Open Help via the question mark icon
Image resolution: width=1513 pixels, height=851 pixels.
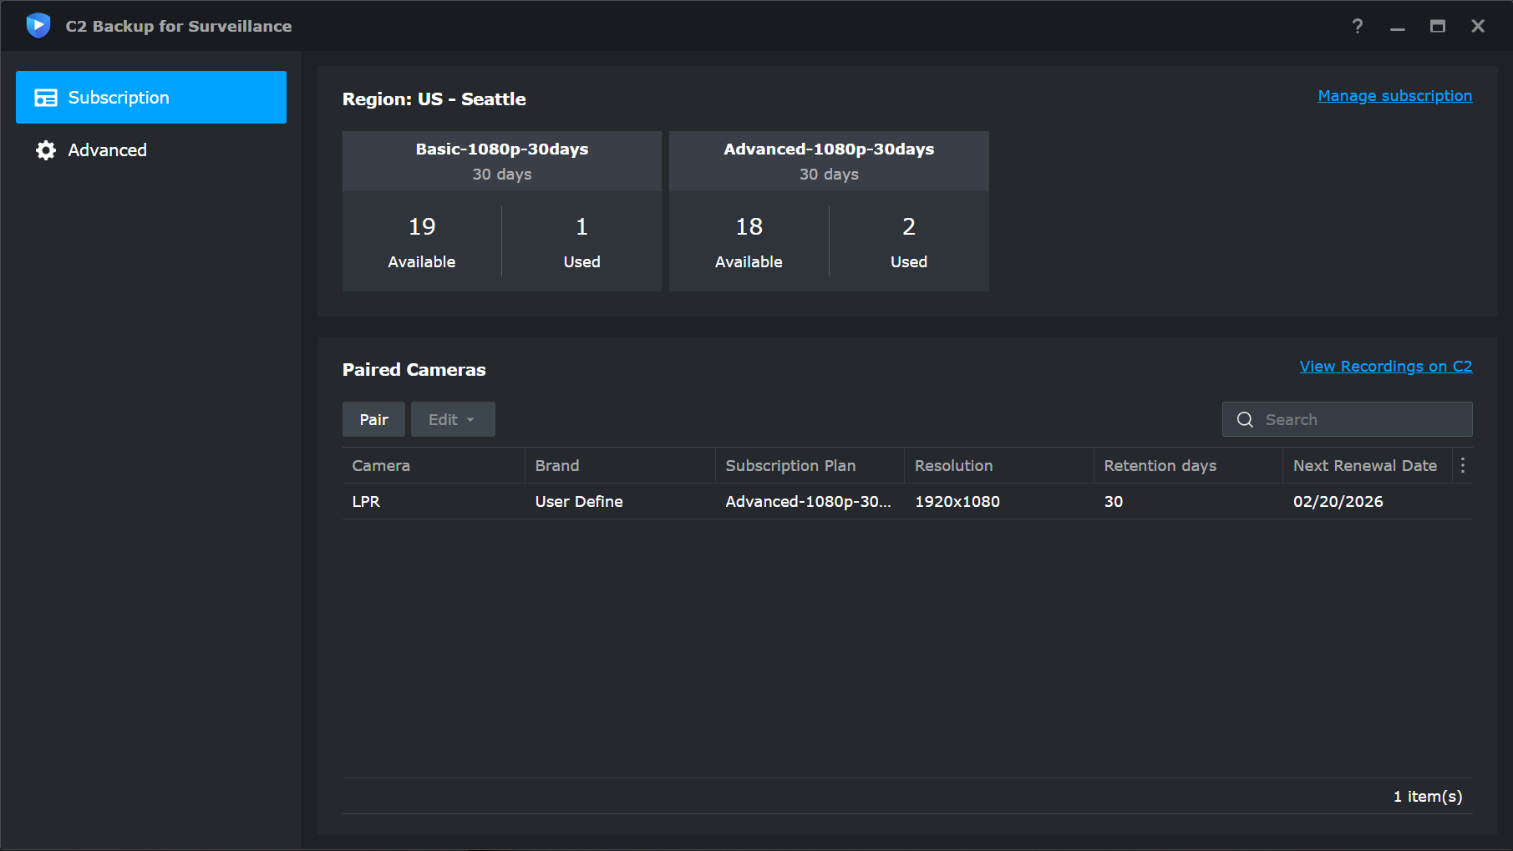click(1357, 26)
